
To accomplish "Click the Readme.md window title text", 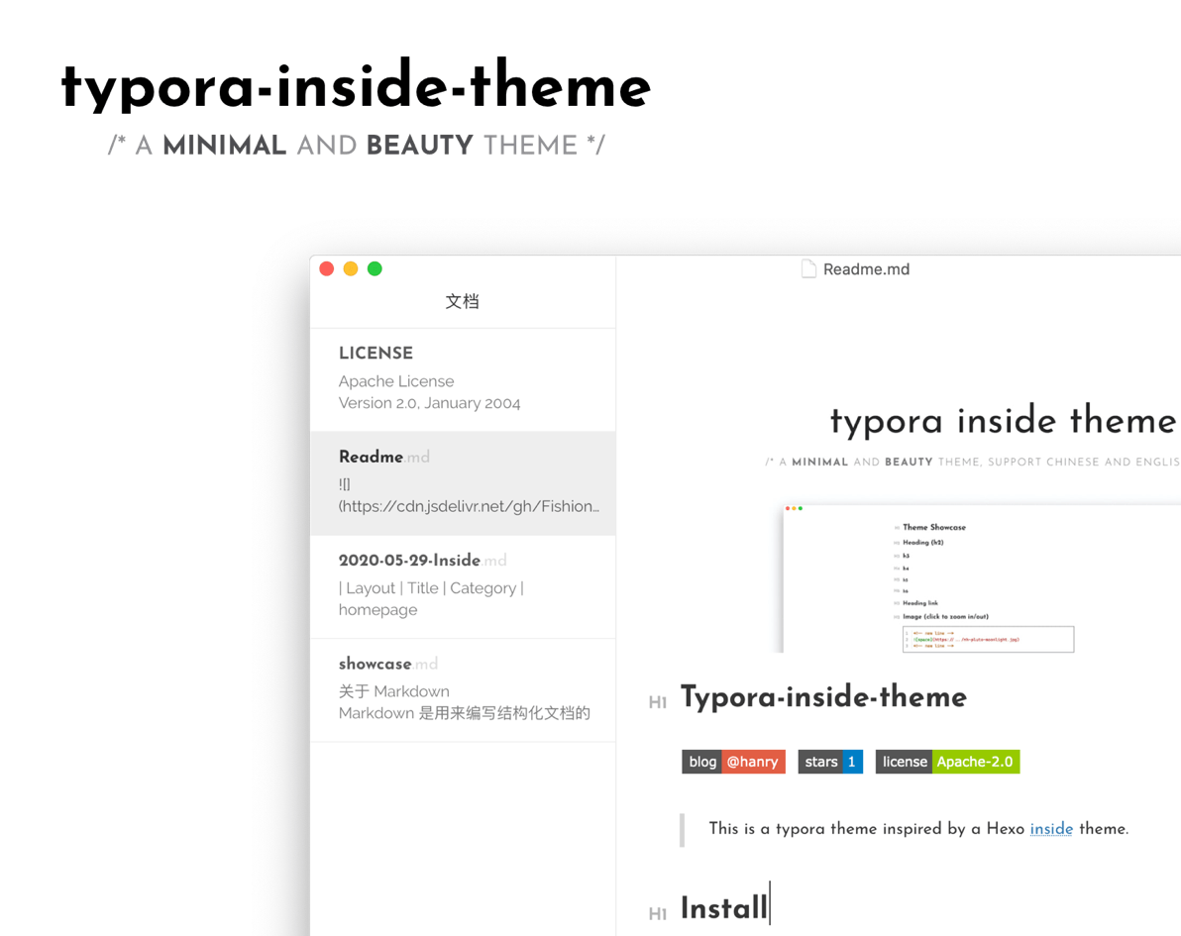I will click(x=866, y=269).
